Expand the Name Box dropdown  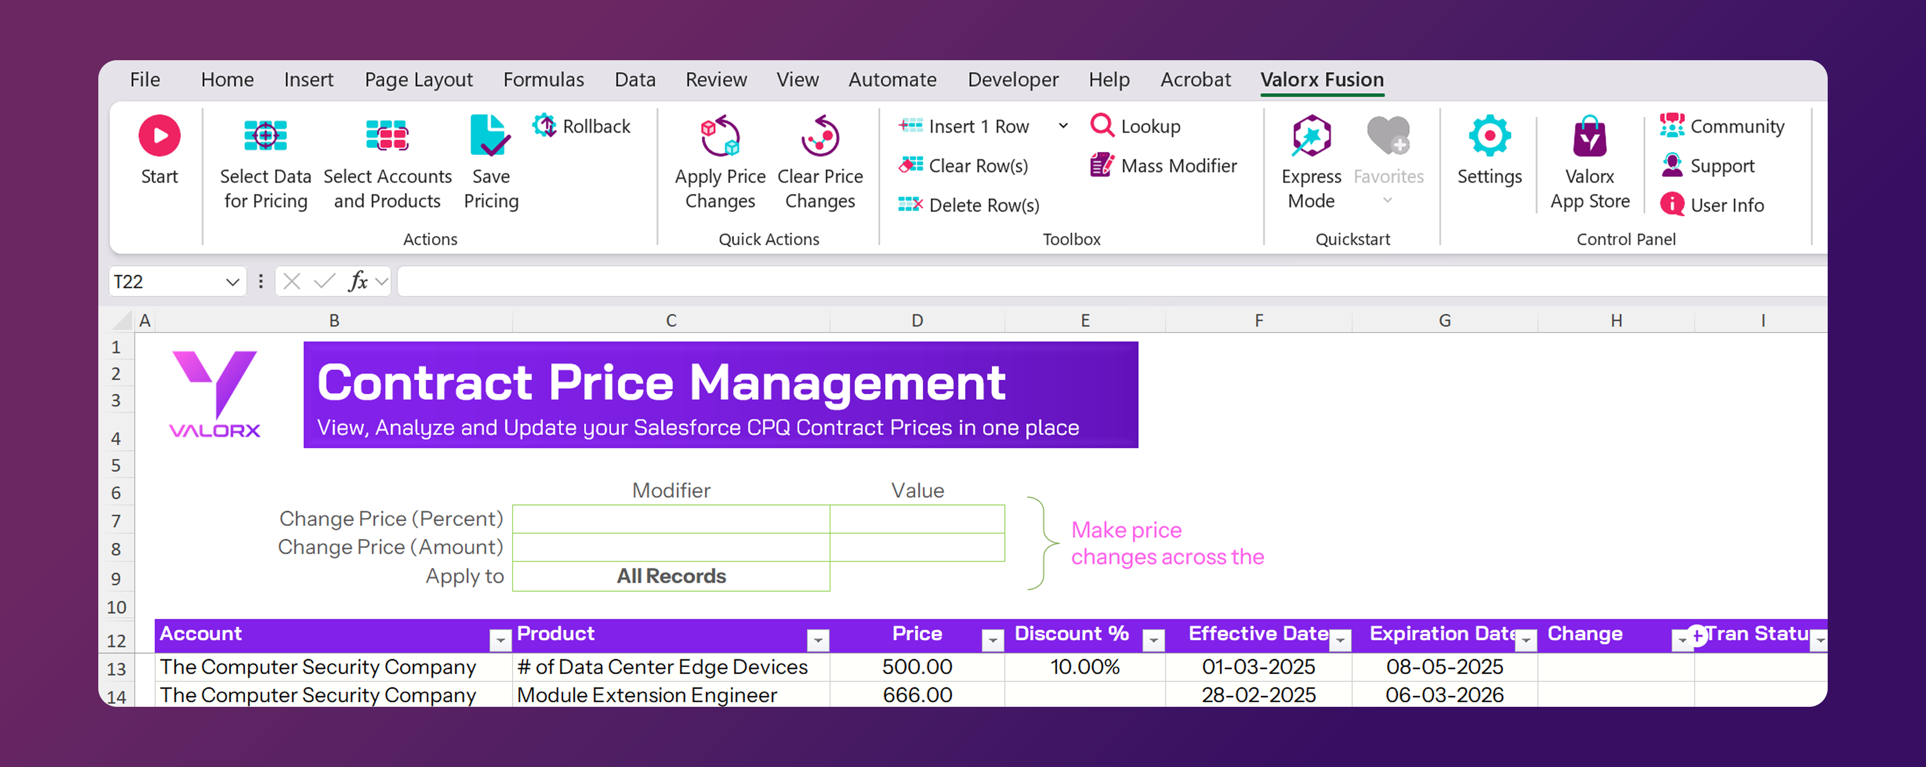click(x=232, y=282)
